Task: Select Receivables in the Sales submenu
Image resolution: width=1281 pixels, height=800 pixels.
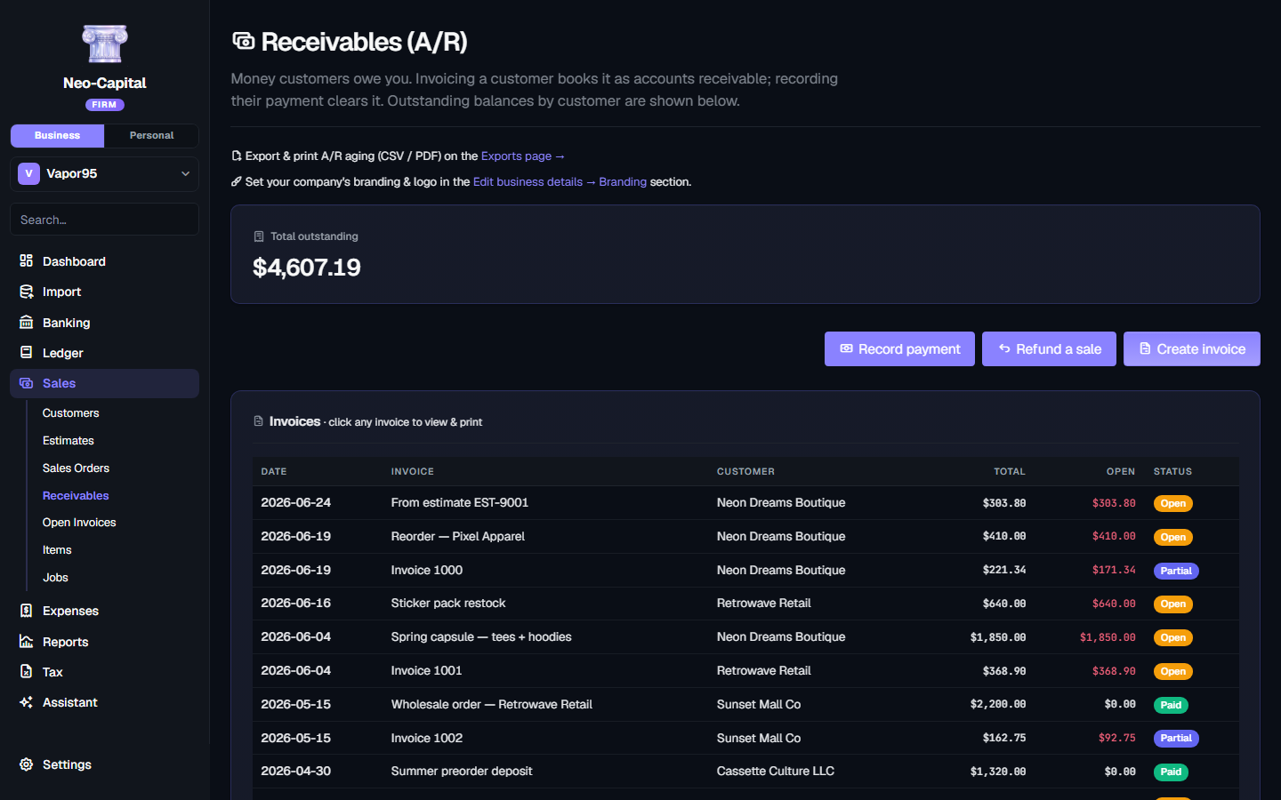Action: [76, 496]
